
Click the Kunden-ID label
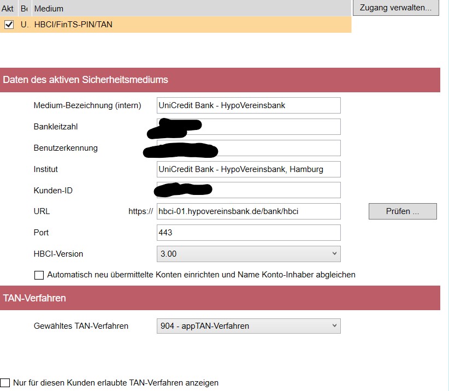pyautogui.click(x=53, y=191)
